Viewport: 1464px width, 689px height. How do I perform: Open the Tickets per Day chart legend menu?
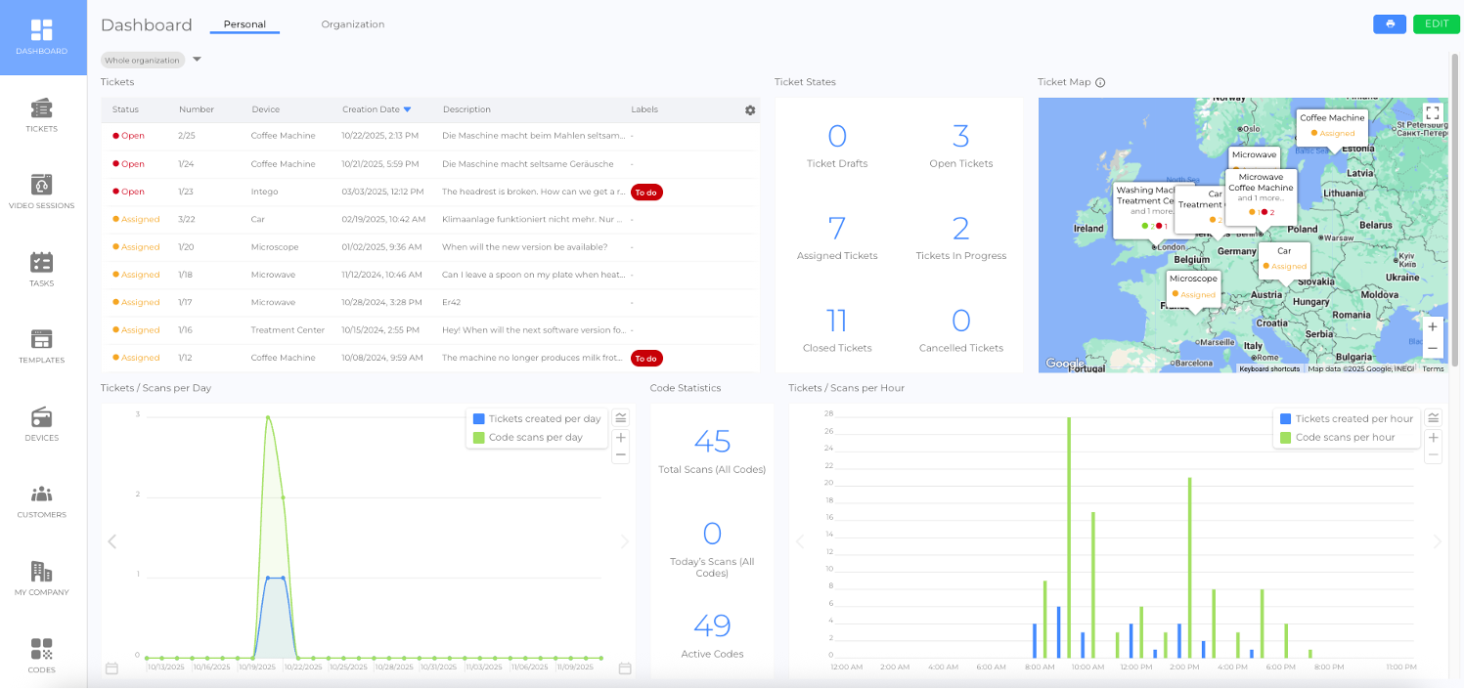click(x=620, y=418)
